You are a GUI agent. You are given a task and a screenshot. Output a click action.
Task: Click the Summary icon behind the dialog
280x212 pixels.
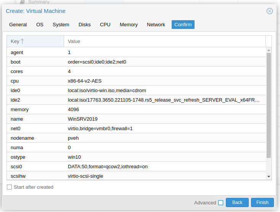23,2
